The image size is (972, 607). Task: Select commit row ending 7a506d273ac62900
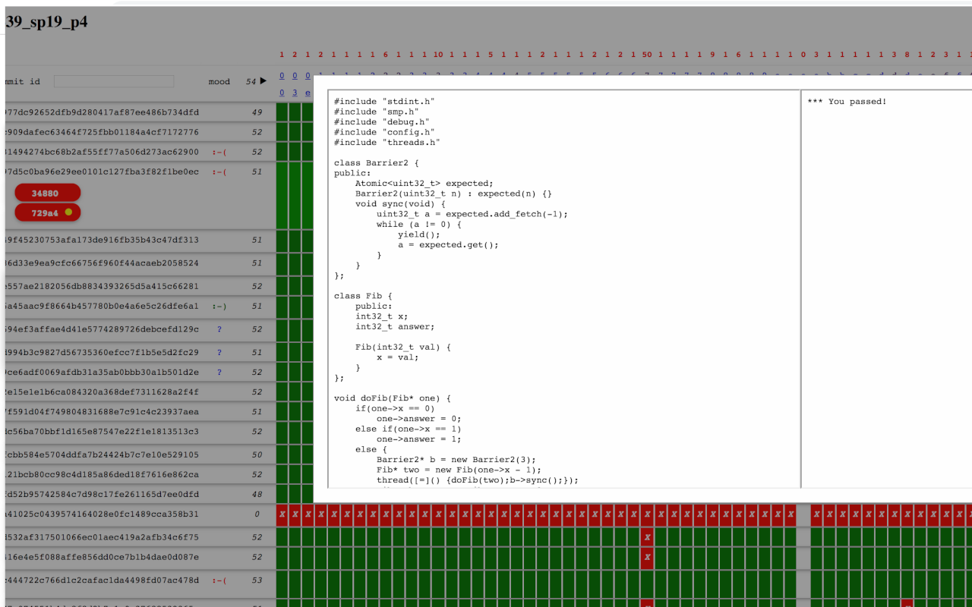pyautogui.click(x=140, y=152)
